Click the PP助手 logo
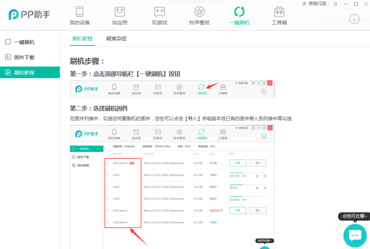The height and width of the screenshot is (249, 370). click(29, 14)
